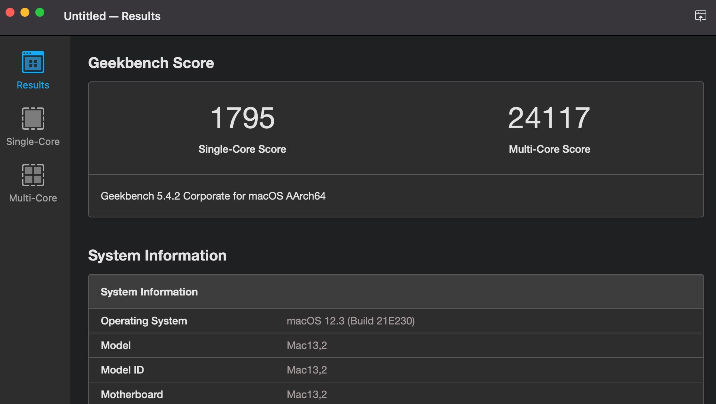Screen dimensions: 716x404
Task: Open the Results view icon in the sidebar
Action: (x=33, y=62)
